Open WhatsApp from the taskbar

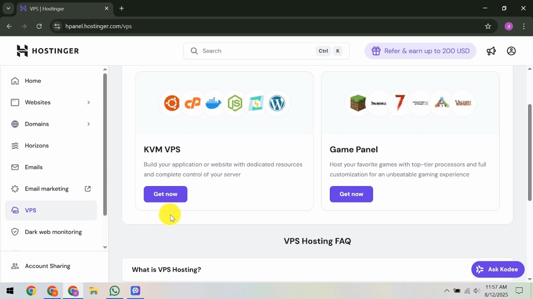115,291
